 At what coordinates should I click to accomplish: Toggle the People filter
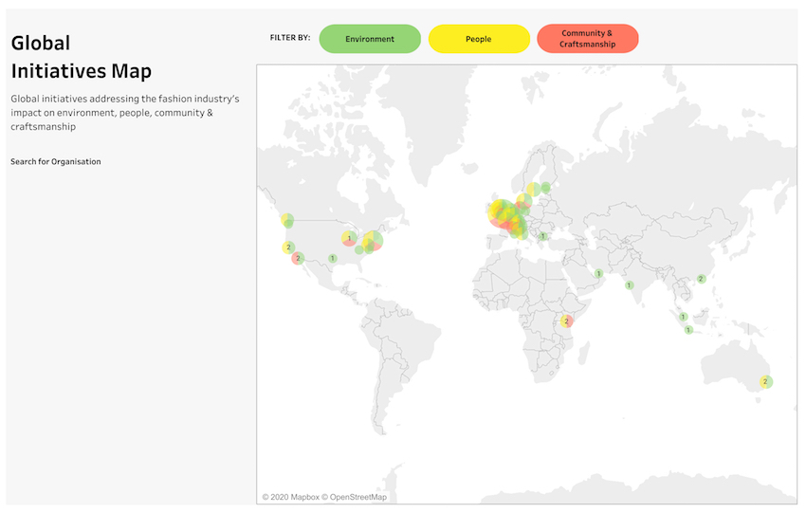click(478, 39)
